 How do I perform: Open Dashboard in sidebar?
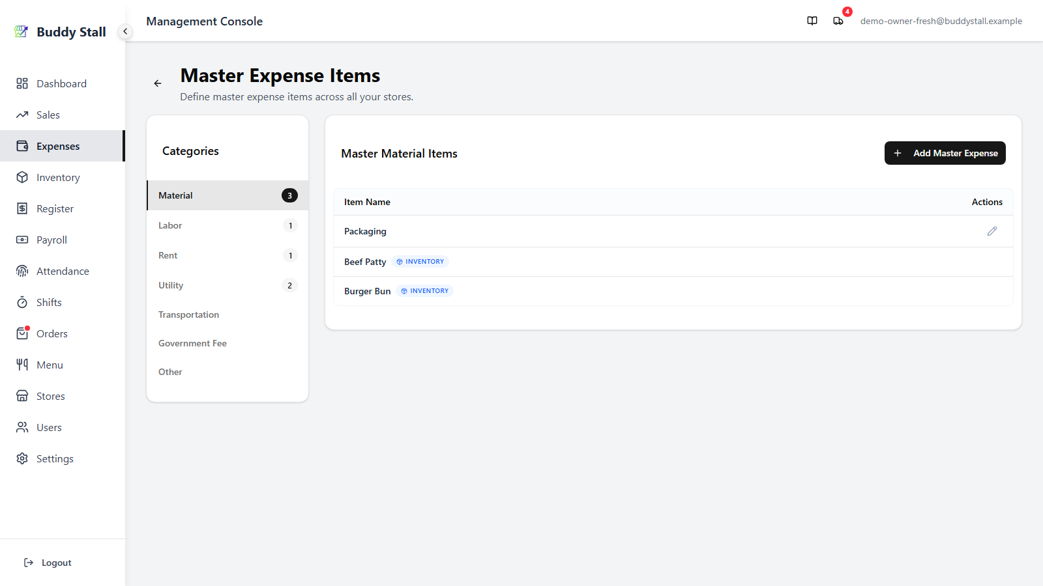[x=61, y=83]
